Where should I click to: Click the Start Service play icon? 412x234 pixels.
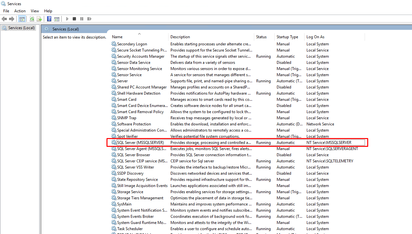coord(67,19)
